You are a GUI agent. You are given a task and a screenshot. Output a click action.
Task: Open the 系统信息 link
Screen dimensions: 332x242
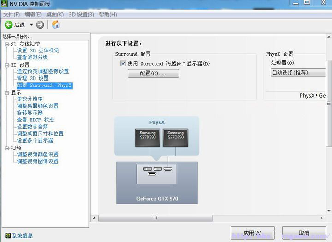click(x=22, y=236)
